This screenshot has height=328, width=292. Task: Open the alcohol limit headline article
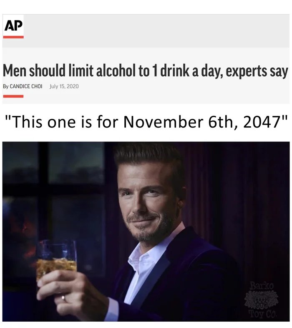click(x=145, y=71)
